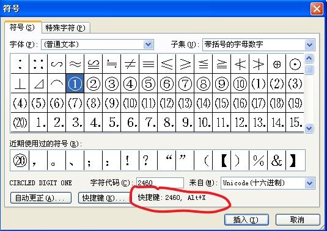Pick recently used exclamation mark symbol

point(130,160)
